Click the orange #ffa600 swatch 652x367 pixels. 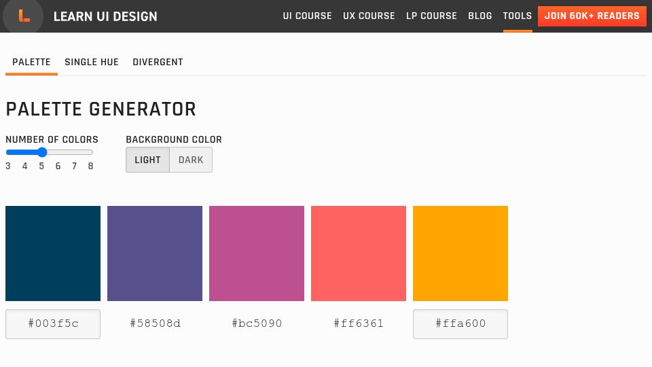460,254
